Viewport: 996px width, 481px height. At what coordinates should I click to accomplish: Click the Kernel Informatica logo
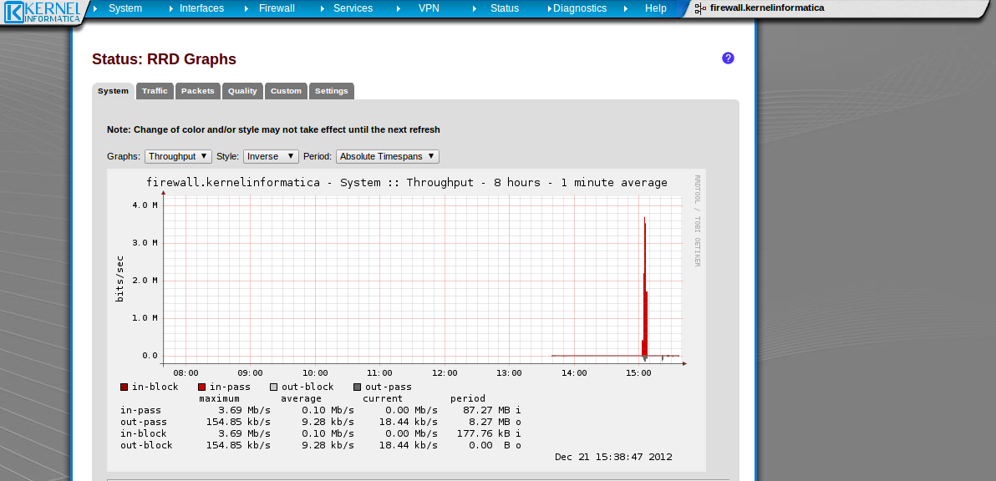(x=43, y=12)
